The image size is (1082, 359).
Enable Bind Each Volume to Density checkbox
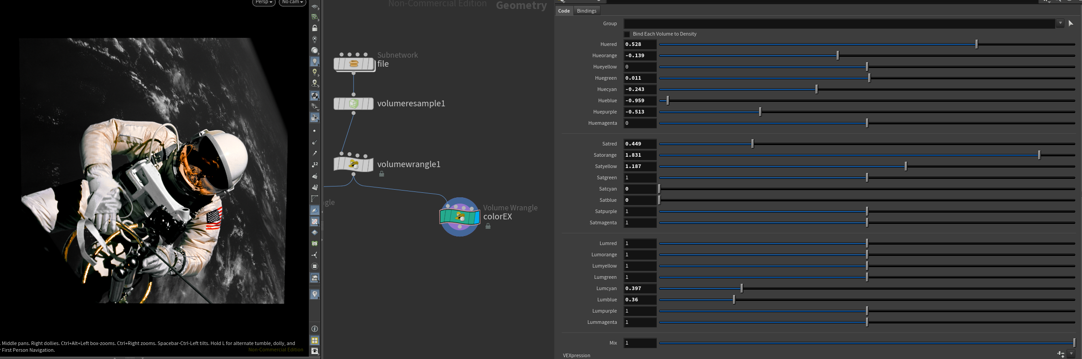pyautogui.click(x=627, y=34)
